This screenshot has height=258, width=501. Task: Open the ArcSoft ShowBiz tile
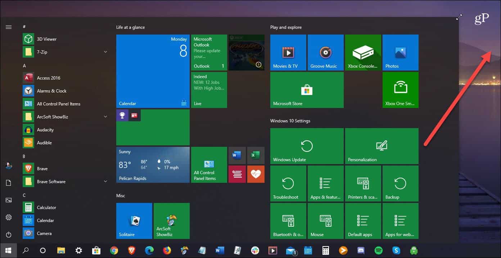[172, 221]
